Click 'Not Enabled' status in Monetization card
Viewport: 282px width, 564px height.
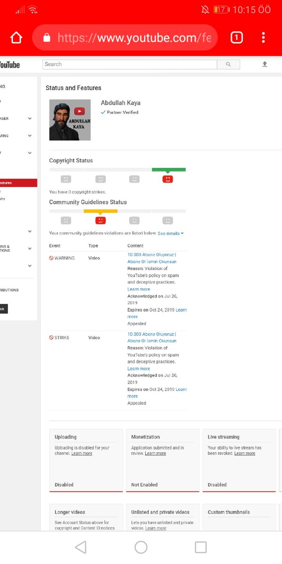pos(144,485)
